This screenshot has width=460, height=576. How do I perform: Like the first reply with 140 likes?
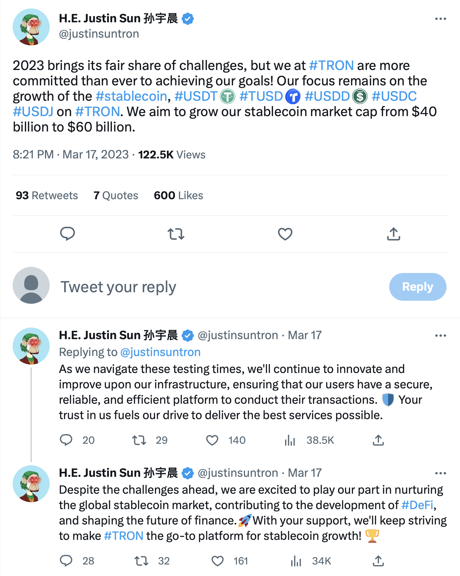coord(212,440)
